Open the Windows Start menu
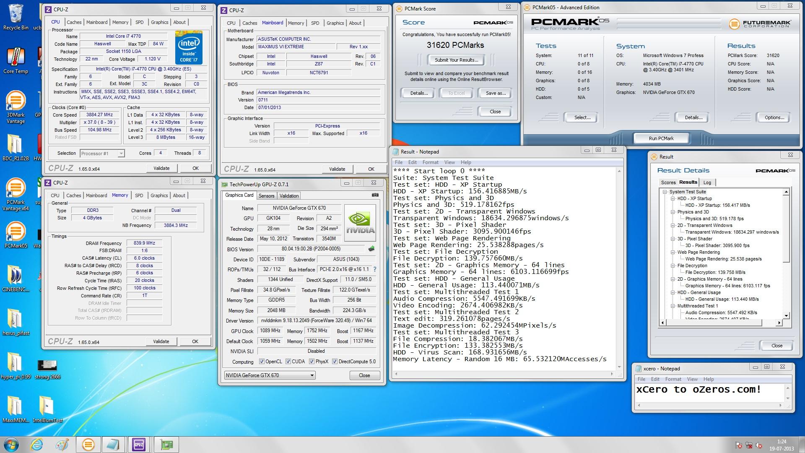 pyautogui.click(x=11, y=445)
